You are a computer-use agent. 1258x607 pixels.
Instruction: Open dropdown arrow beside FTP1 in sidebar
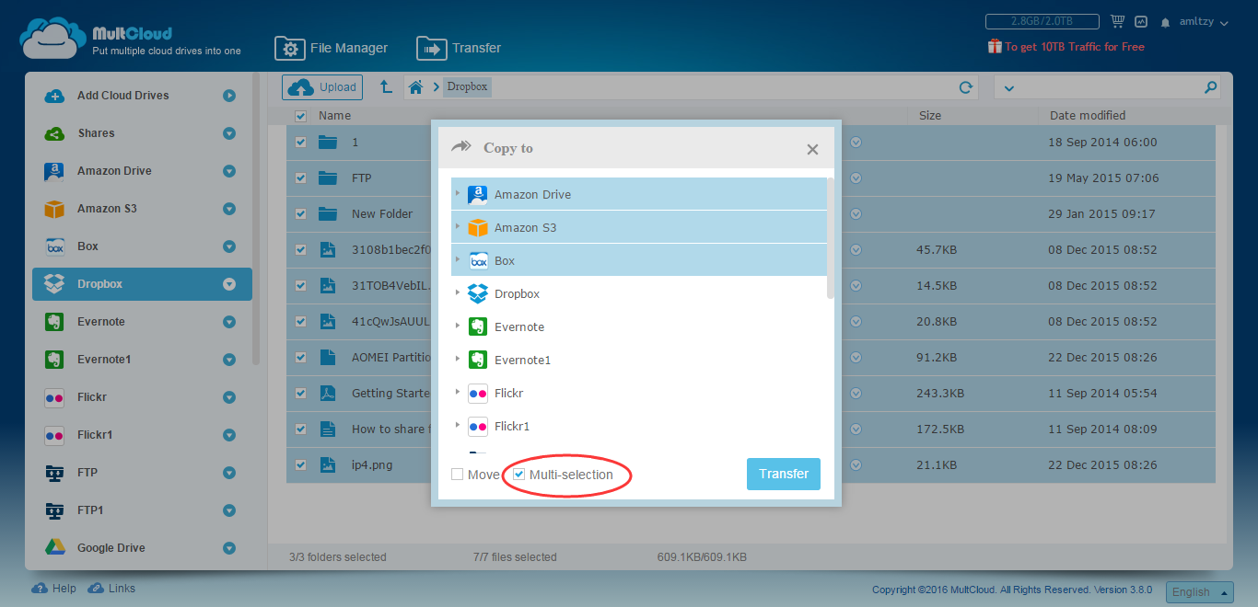point(229,510)
